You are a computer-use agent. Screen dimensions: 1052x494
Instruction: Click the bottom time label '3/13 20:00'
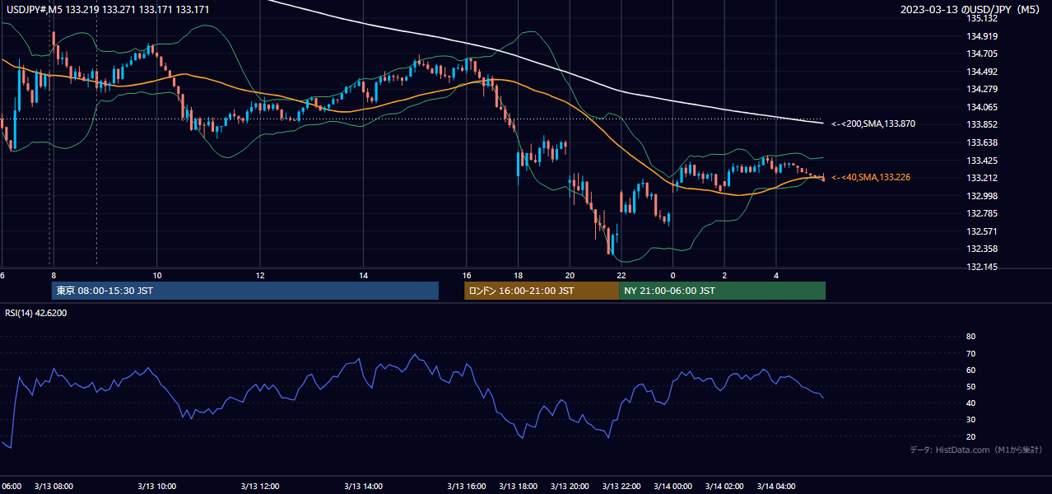570,487
